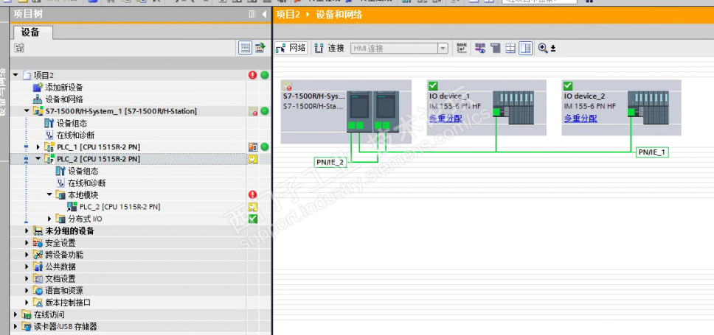Select the right CPU image in S7-1500R/H station
The height and width of the screenshot is (335, 714).
387,111
